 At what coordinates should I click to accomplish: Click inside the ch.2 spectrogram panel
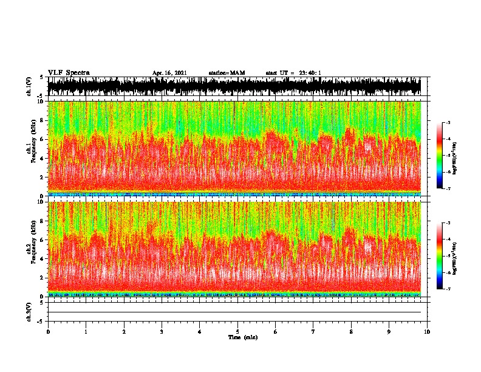[x=234, y=249]
